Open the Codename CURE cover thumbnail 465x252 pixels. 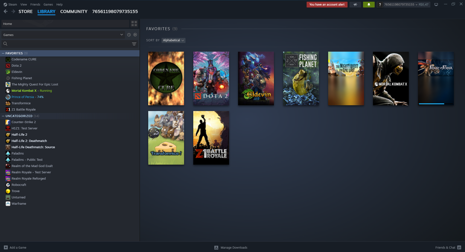click(166, 78)
